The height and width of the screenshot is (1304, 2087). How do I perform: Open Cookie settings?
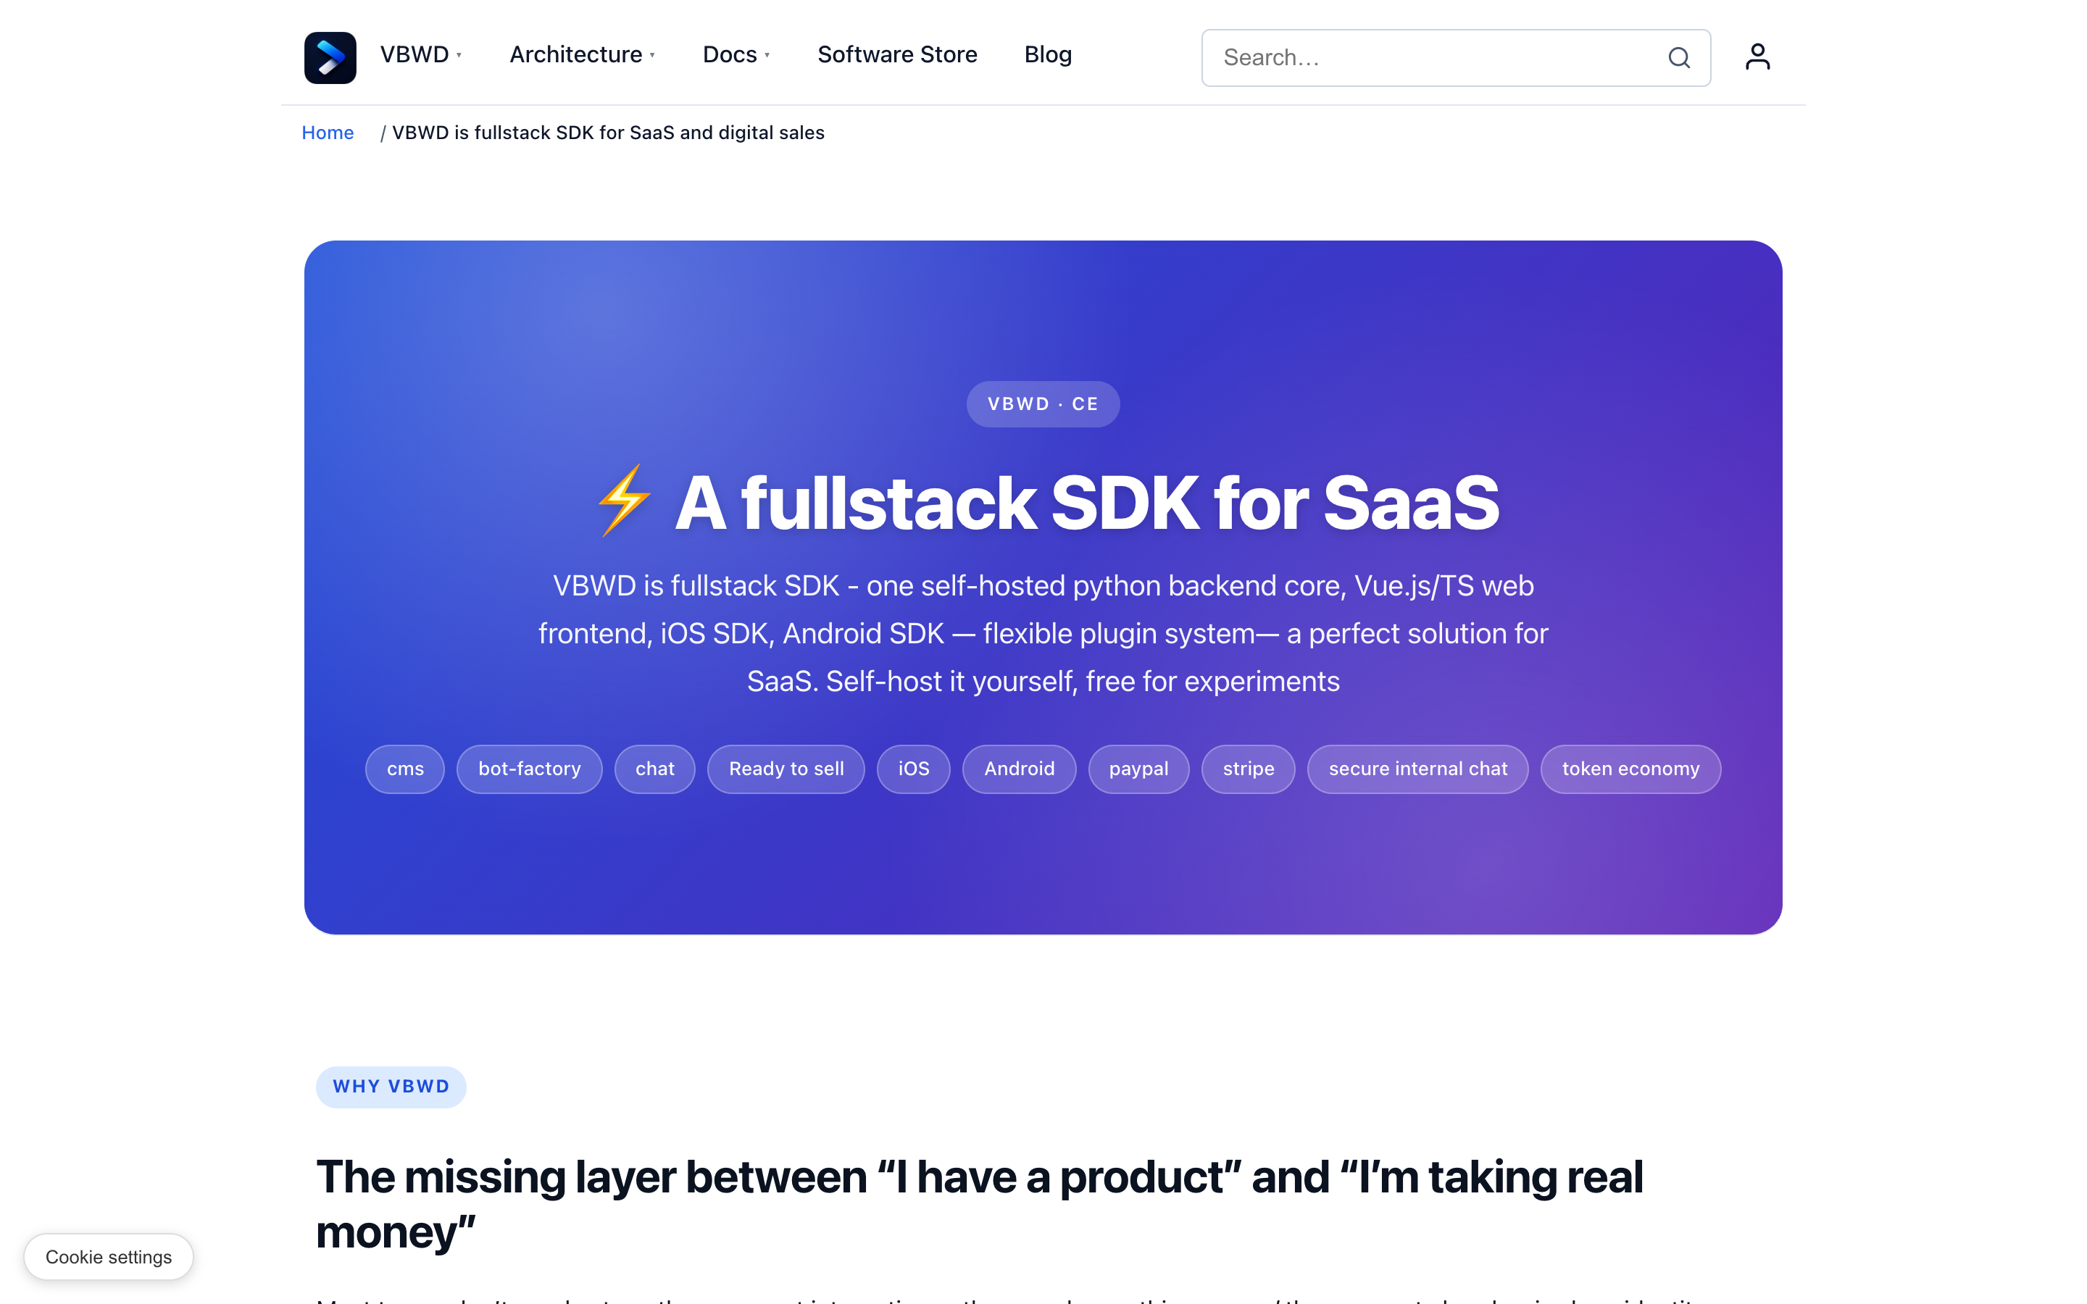[109, 1257]
